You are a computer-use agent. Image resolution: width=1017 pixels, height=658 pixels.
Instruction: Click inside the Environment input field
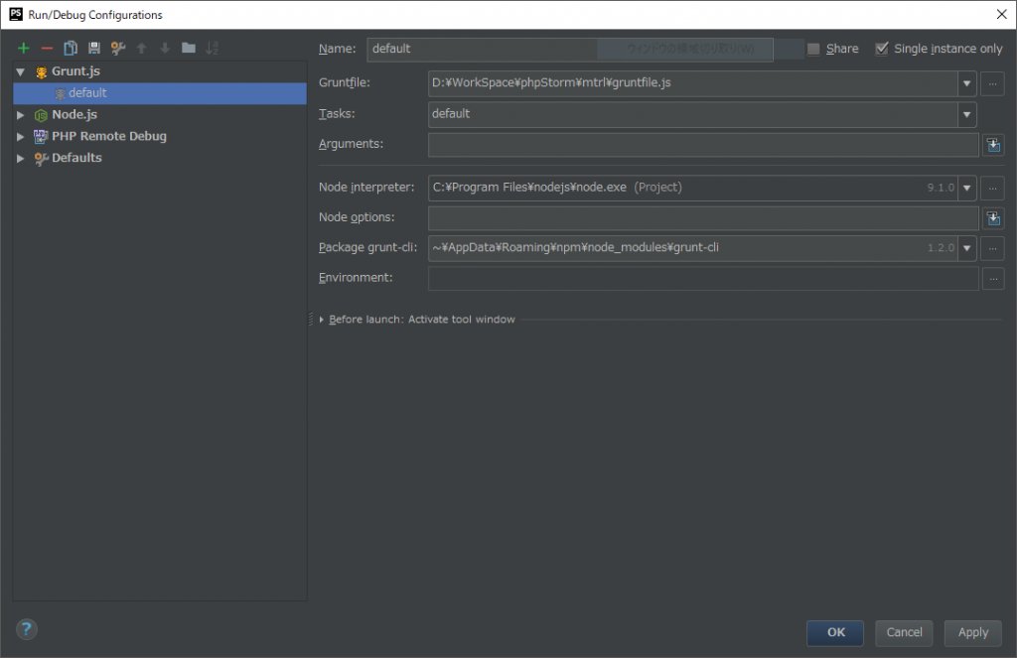click(702, 279)
